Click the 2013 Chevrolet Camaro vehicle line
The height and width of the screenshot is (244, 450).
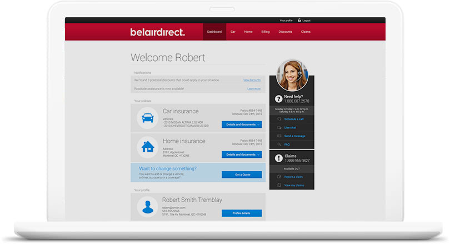pyautogui.click(x=186, y=126)
